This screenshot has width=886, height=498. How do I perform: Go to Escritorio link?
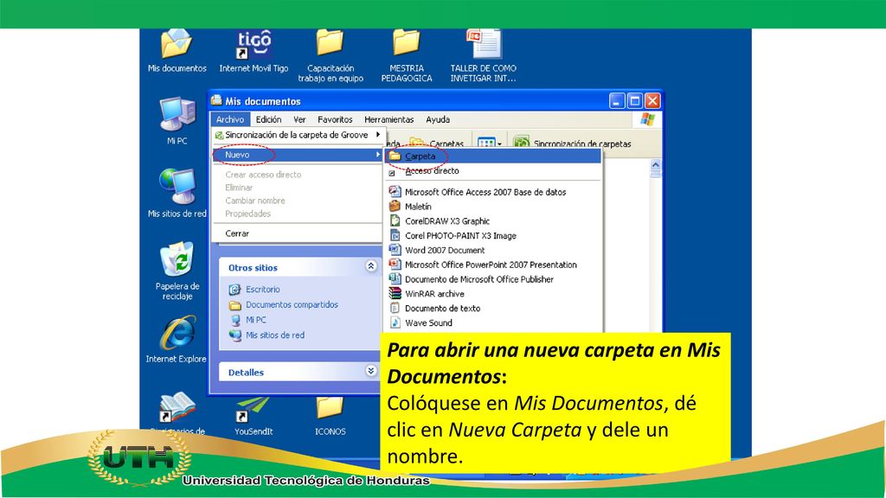(x=263, y=289)
